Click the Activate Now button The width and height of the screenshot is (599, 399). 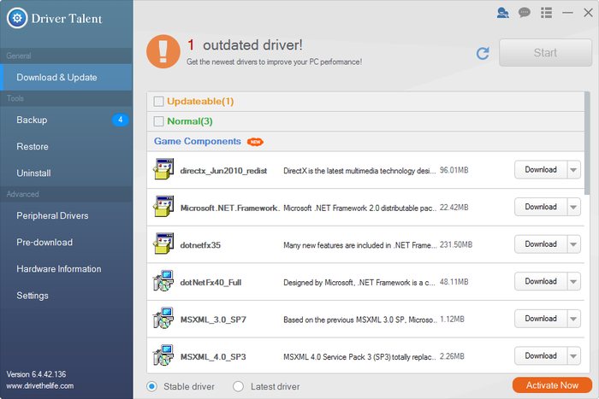point(552,385)
